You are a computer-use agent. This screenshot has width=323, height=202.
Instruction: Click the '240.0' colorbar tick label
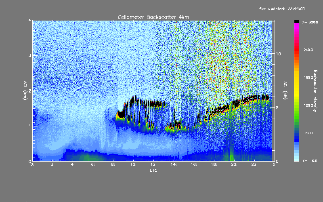click(308, 50)
